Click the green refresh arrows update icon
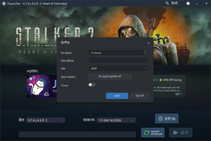This screenshot has width=211, height=141. tap(146, 133)
